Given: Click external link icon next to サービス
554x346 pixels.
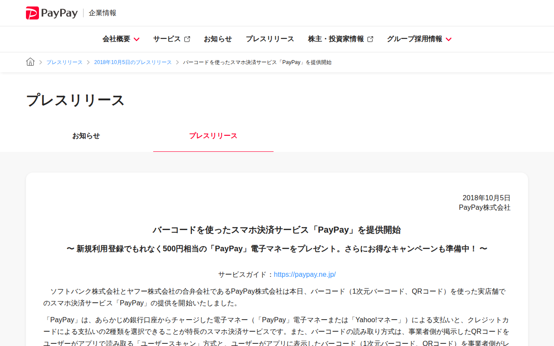Looking at the screenshot, I should [187, 39].
